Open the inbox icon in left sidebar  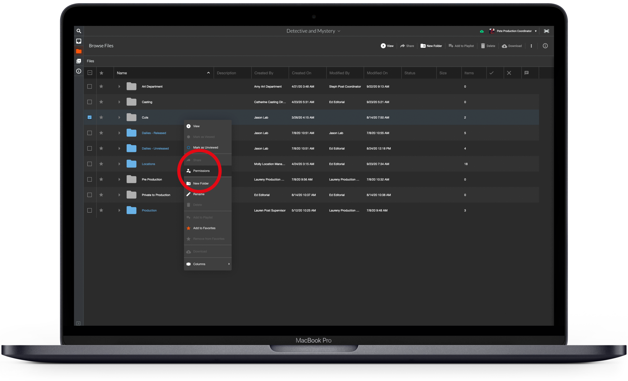coord(79,41)
